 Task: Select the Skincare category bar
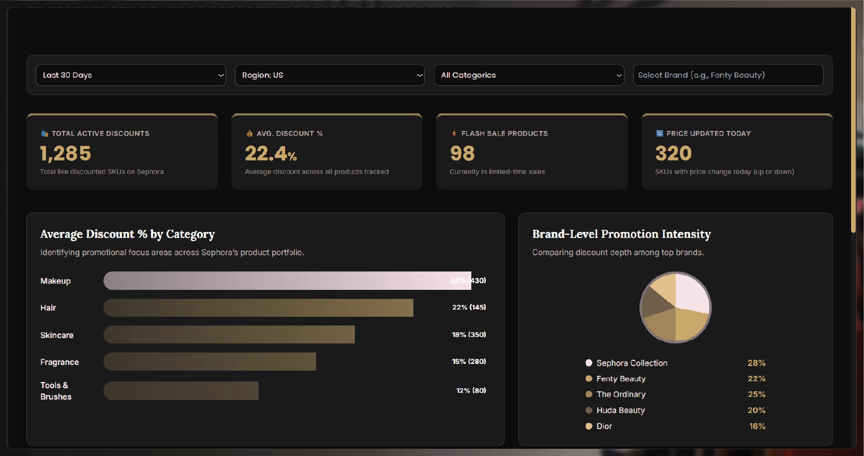(229, 335)
